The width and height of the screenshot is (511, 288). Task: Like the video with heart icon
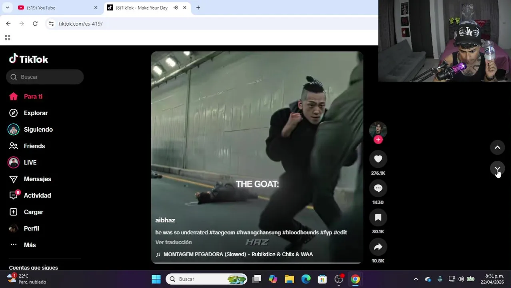point(378,159)
